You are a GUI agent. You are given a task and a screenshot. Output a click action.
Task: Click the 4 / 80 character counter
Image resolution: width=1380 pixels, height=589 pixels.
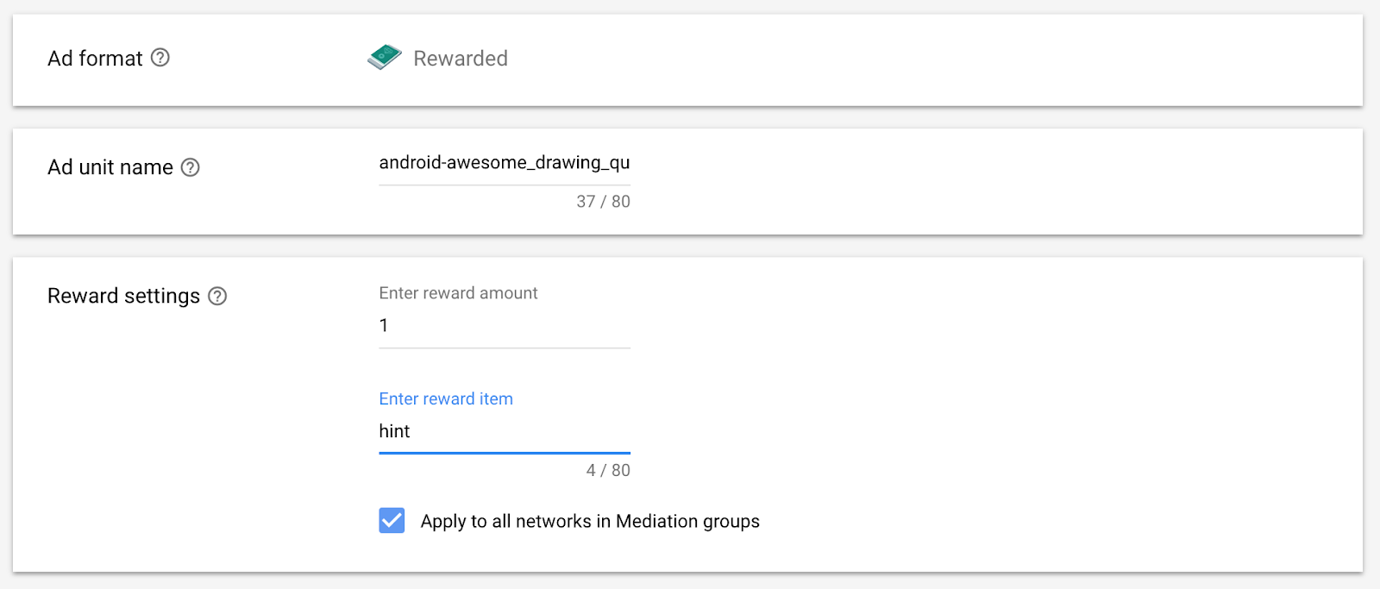[608, 470]
